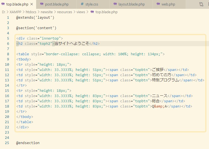This screenshot has width=209, height=149.
Task: Click the file icon in breadcrumb path
Action: [92, 12]
